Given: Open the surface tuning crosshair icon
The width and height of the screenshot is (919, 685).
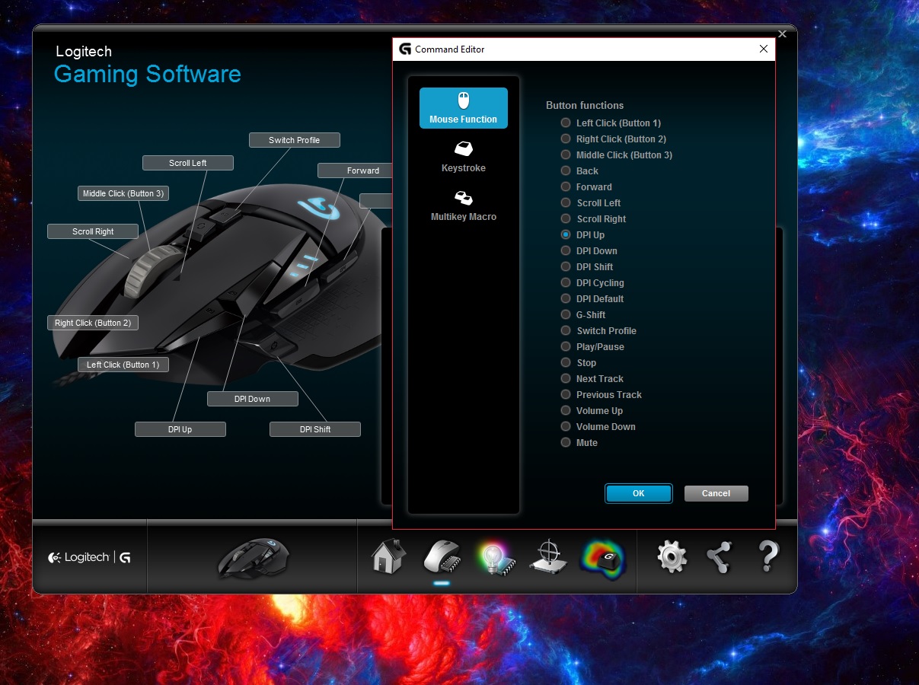Looking at the screenshot, I should tap(548, 556).
